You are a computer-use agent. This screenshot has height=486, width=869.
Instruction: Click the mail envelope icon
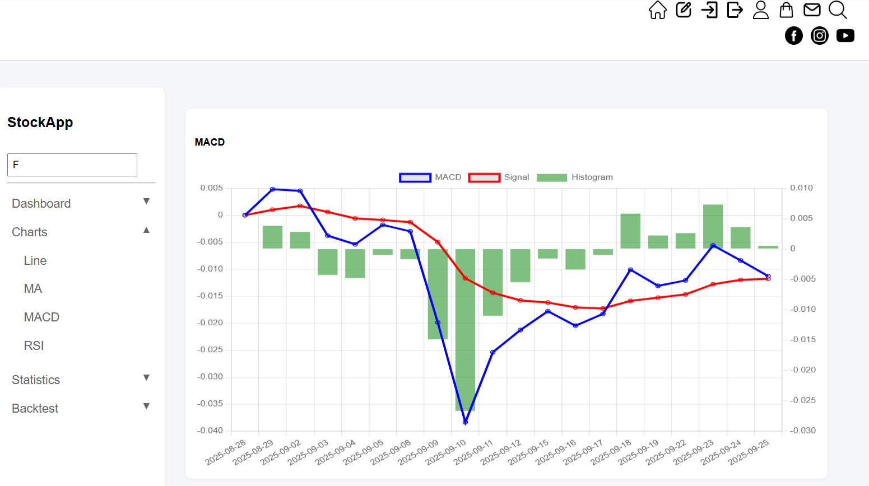pos(812,10)
